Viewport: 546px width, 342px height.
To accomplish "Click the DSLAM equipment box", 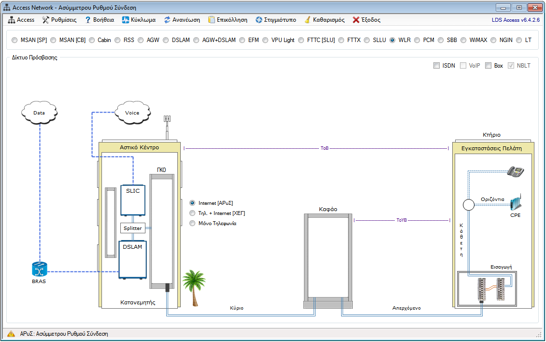I will tap(132, 260).
